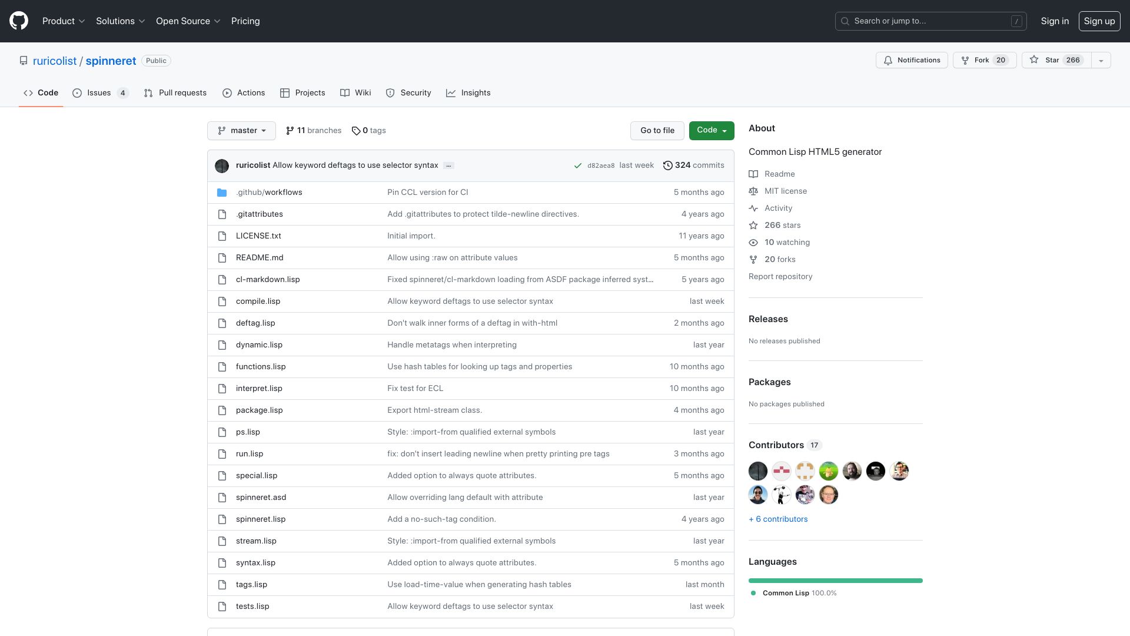The width and height of the screenshot is (1130, 636).
Task: Open the Projects tab
Action: [x=303, y=92]
